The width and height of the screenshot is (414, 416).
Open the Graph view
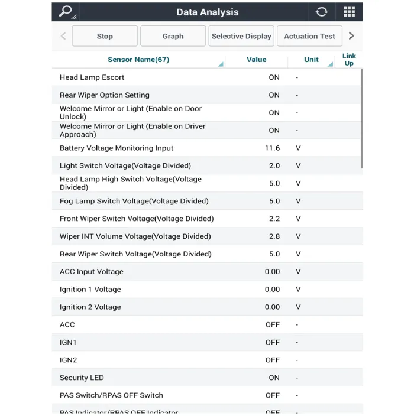[x=173, y=36]
